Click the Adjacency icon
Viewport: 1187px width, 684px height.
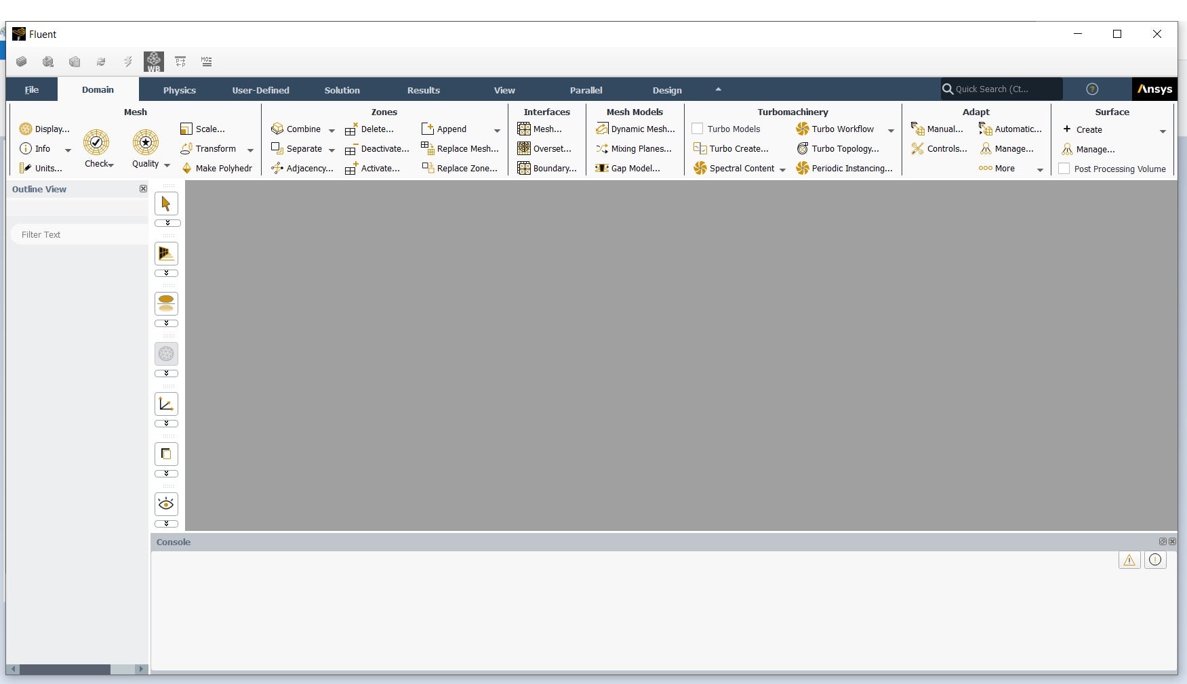(277, 168)
